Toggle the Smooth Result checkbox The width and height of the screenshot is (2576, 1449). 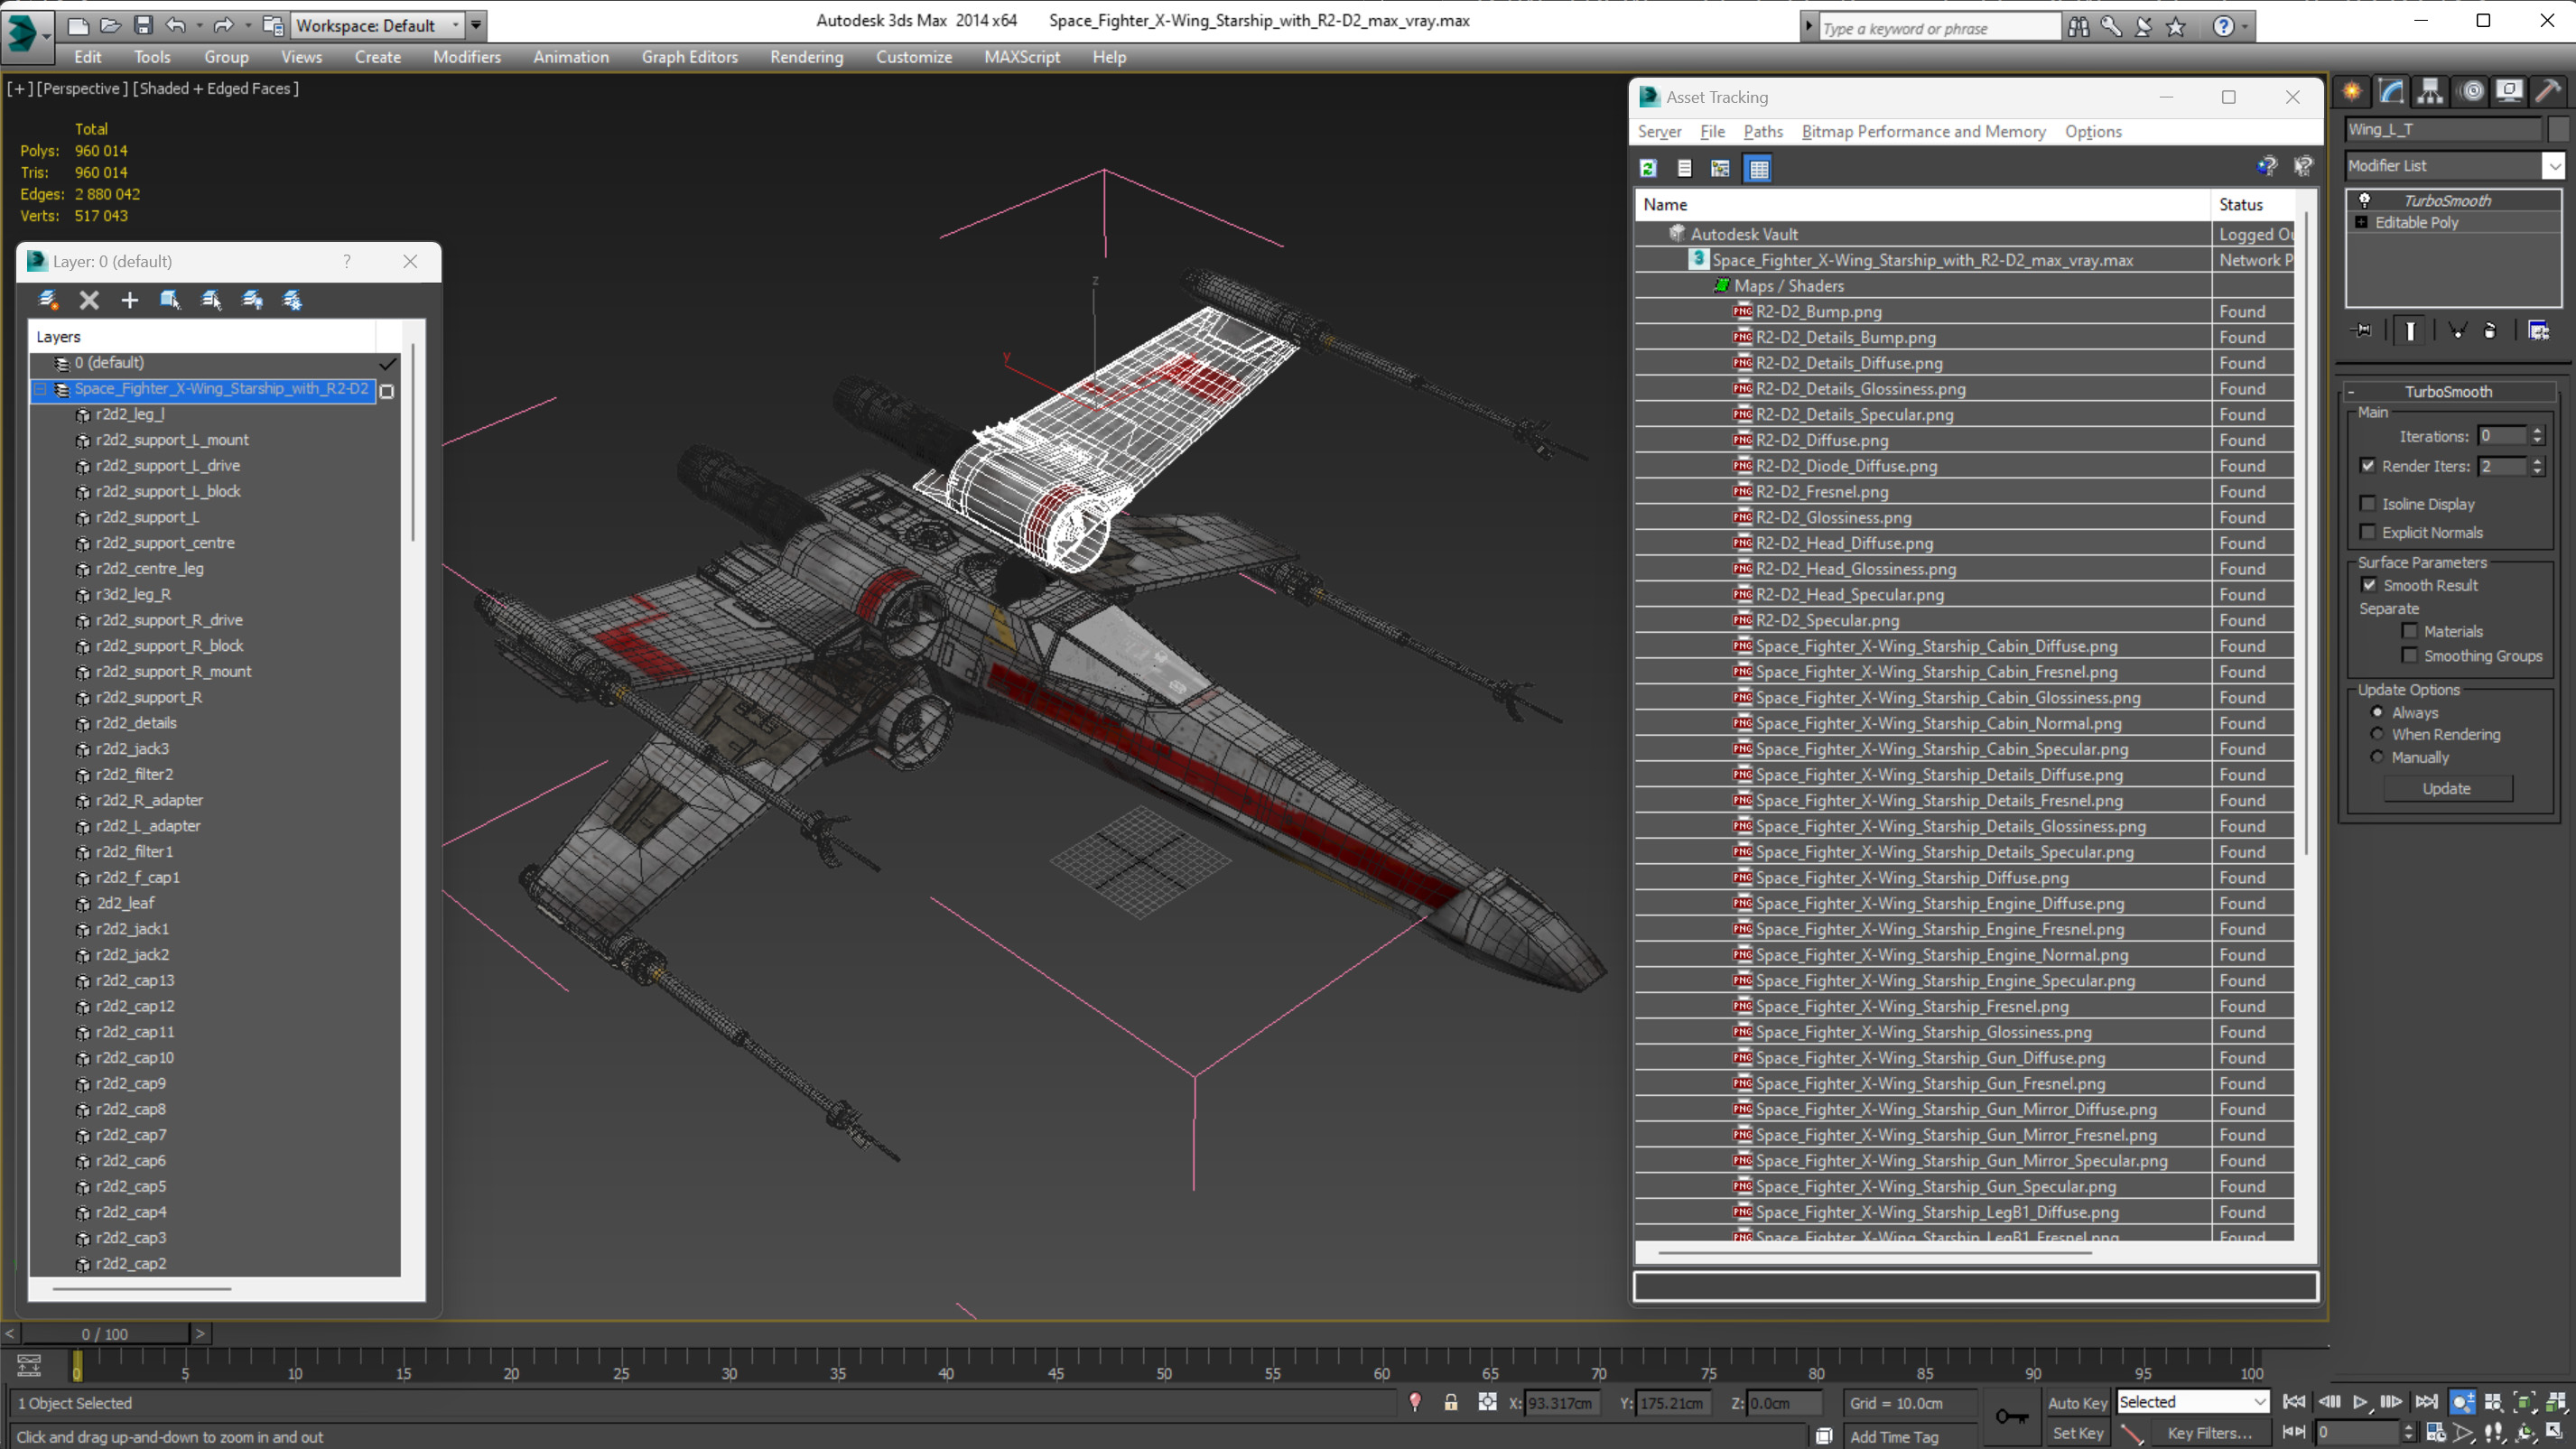tap(2369, 585)
